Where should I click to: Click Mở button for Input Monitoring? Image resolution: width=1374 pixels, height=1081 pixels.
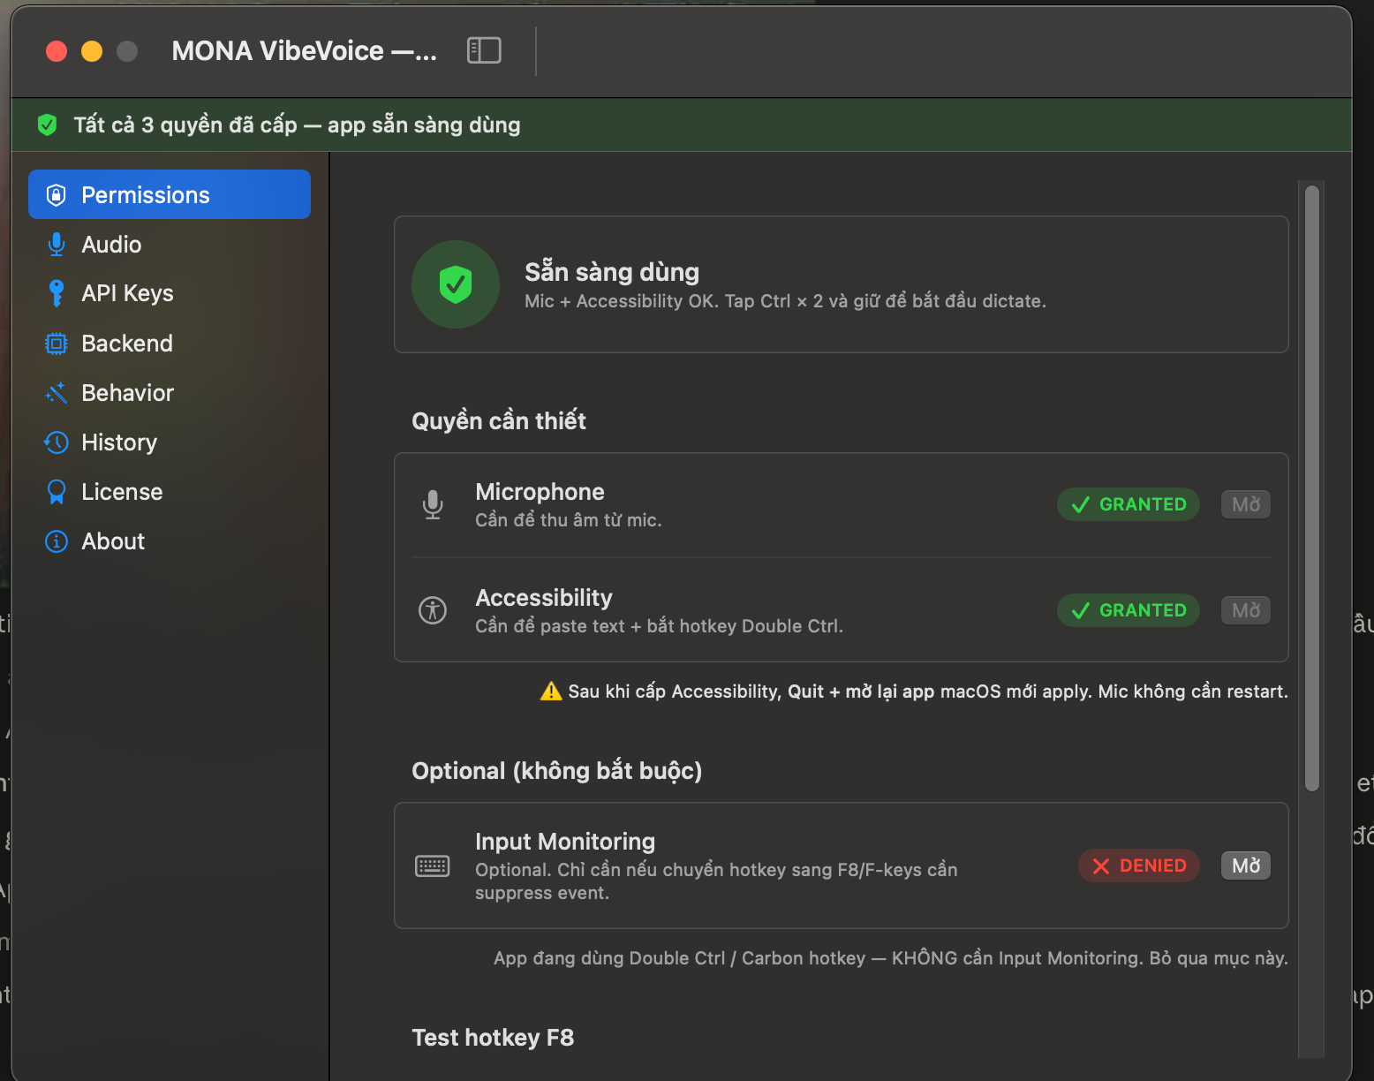click(x=1246, y=866)
